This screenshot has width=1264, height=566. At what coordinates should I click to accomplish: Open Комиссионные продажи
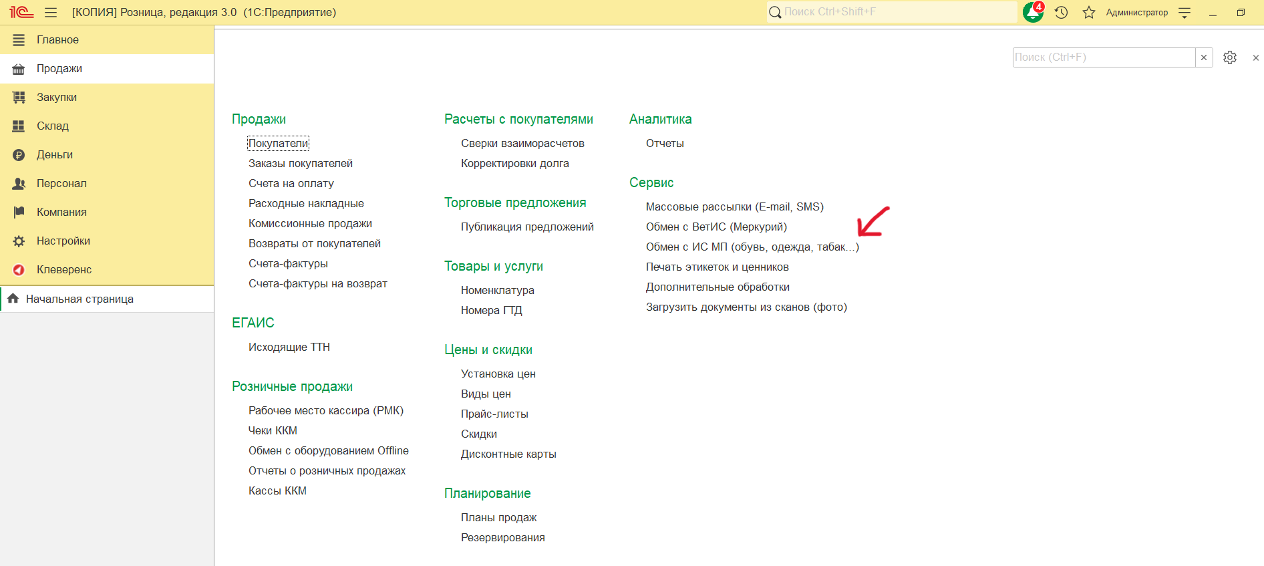click(x=310, y=223)
